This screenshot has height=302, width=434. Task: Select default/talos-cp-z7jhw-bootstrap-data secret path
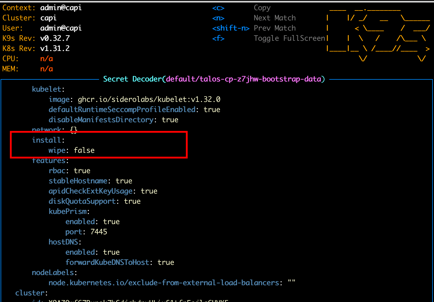click(x=244, y=79)
